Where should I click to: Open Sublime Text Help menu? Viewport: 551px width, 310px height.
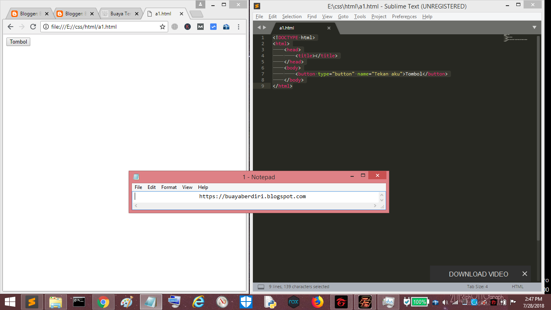click(x=427, y=17)
